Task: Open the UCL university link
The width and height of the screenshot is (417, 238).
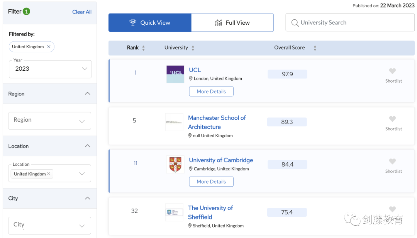Action: 195,70
